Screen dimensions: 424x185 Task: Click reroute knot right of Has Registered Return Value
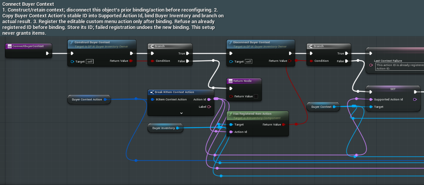click(296, 124)
